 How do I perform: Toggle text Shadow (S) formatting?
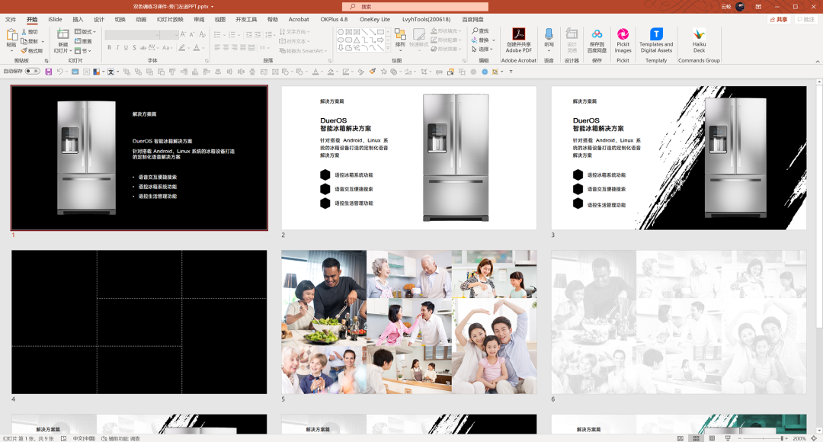[134, 48]
